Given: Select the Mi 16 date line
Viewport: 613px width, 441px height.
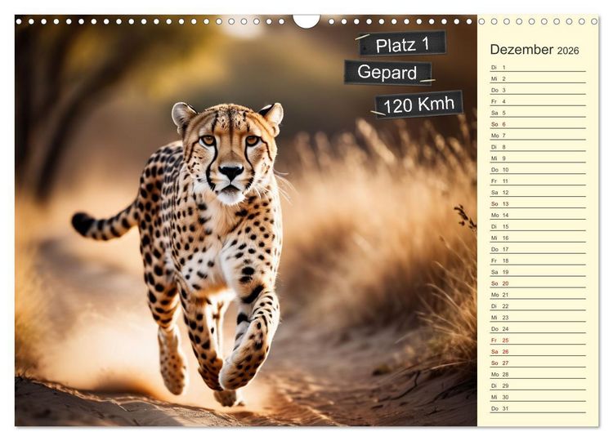Looking at the screenshot, I should tap(538, 238).
